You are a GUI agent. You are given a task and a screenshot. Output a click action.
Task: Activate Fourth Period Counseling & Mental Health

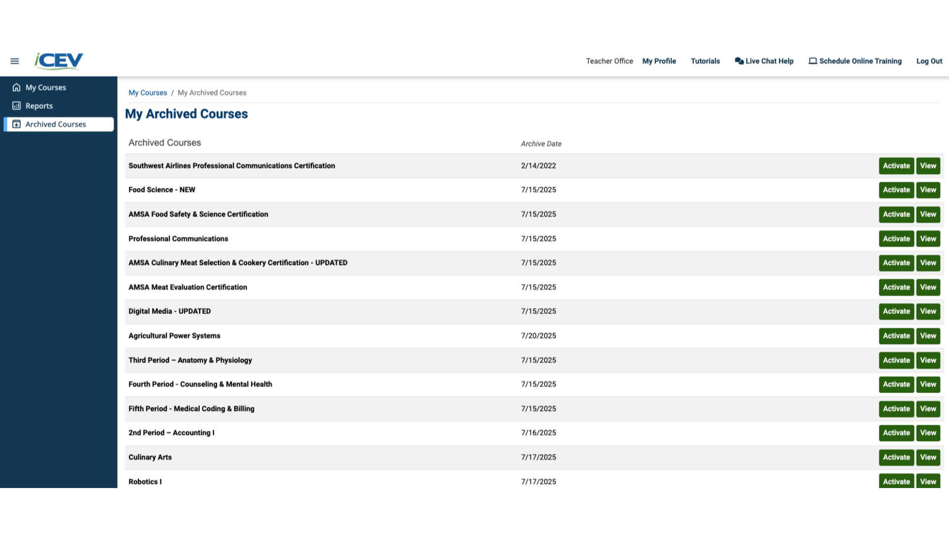tap(896, 385)
